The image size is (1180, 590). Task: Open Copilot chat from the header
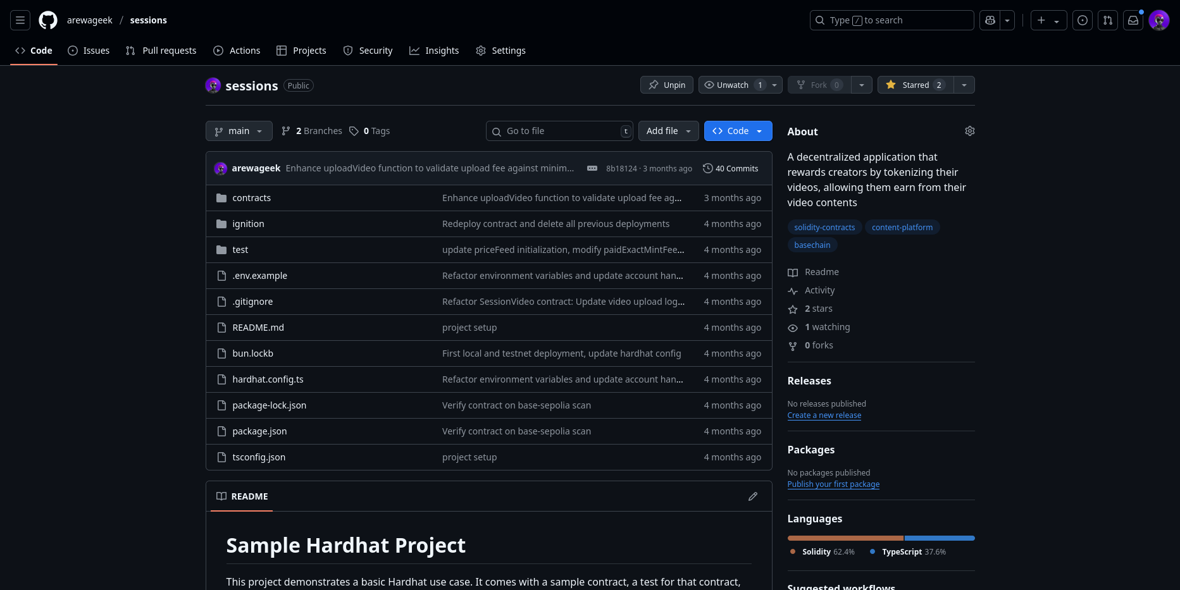[x=990, y=20]
